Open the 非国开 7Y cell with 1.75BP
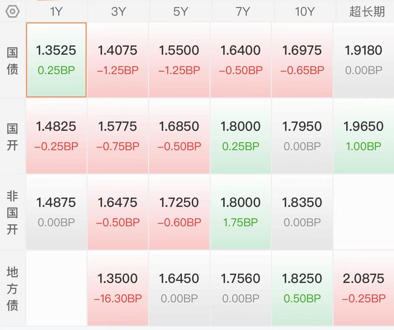The width and height of the screenshot is (394, 330). [241, 212]
